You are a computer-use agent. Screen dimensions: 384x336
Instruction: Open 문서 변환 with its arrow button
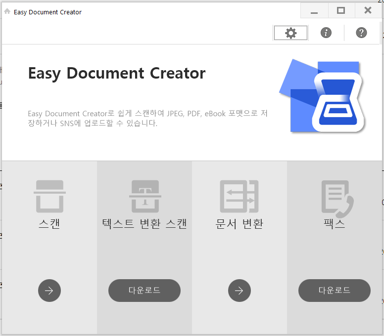240,291
